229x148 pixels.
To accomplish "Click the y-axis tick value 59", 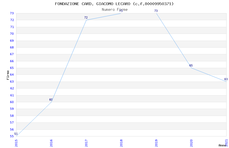I will pos(12,109).
